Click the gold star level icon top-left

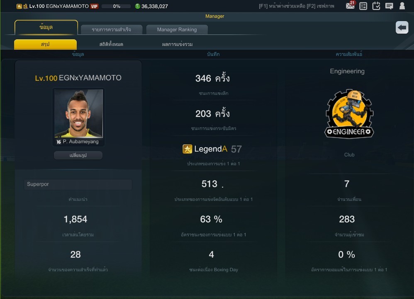19,6
